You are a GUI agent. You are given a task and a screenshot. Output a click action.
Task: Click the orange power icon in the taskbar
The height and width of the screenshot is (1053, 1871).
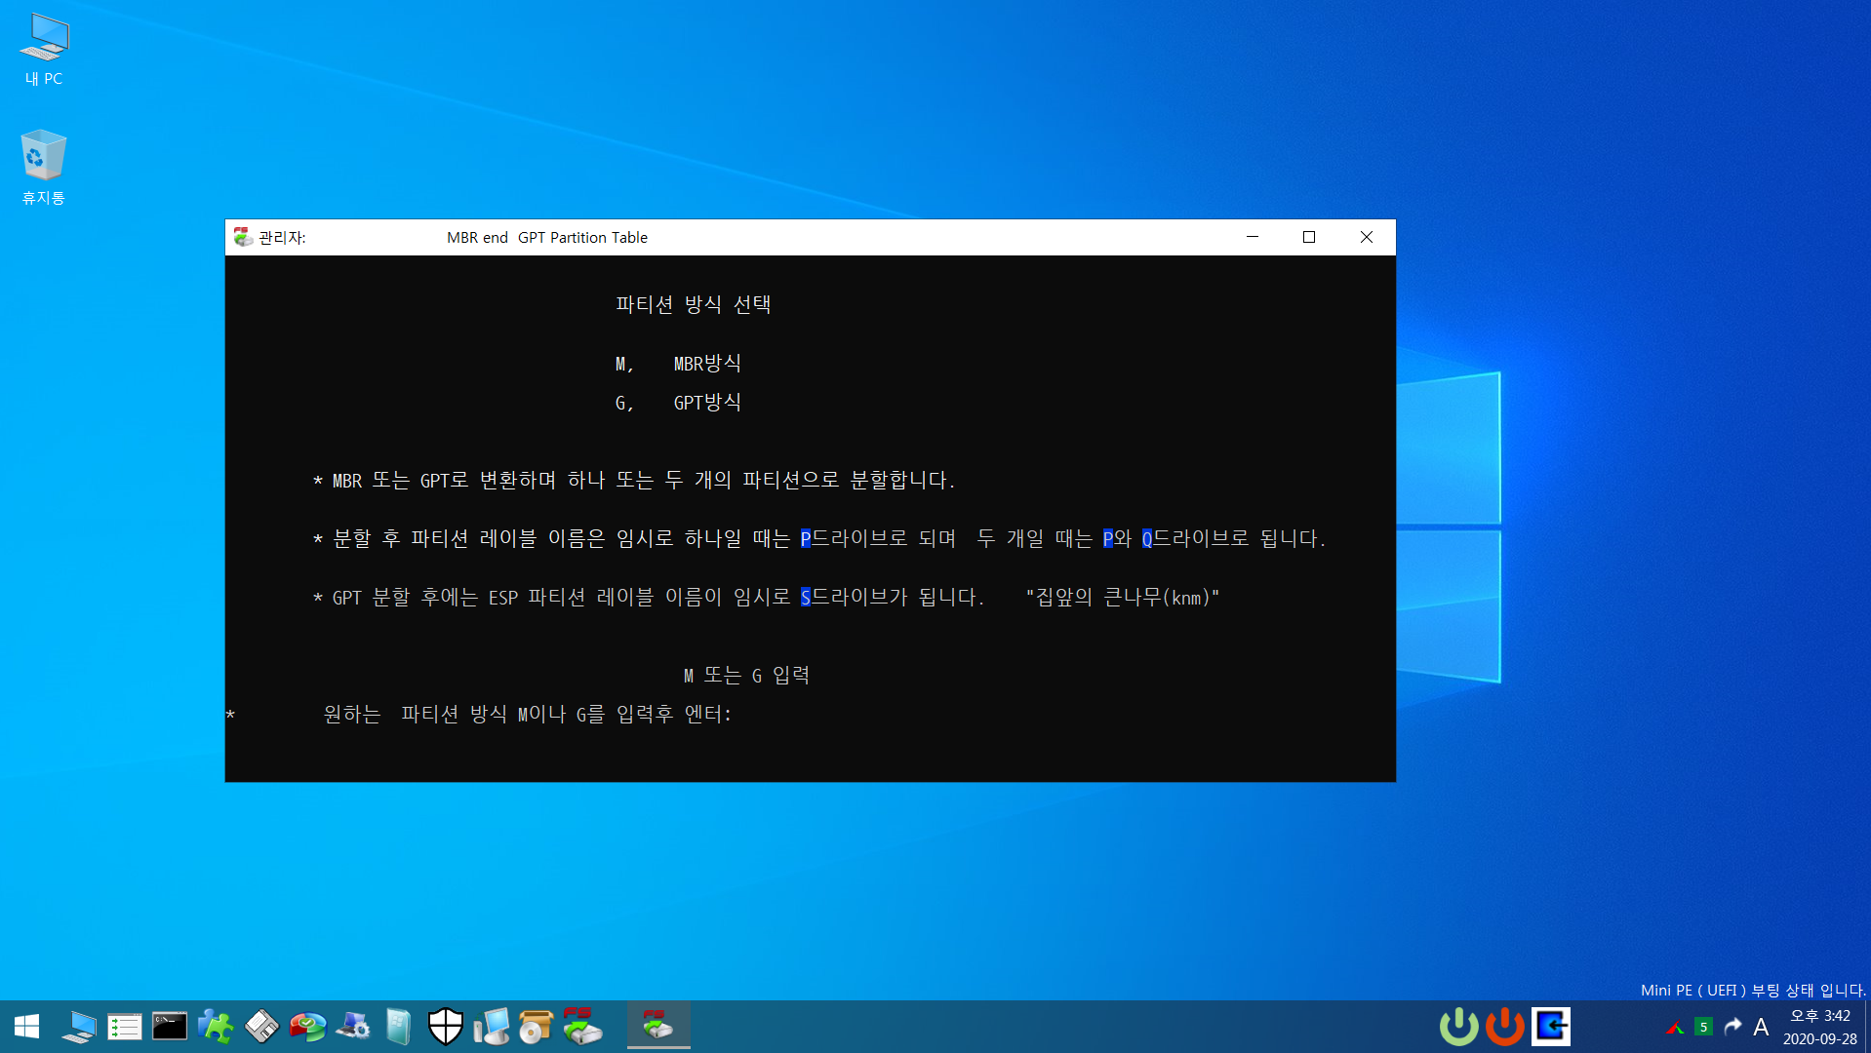click(x=1505, y=1026)
